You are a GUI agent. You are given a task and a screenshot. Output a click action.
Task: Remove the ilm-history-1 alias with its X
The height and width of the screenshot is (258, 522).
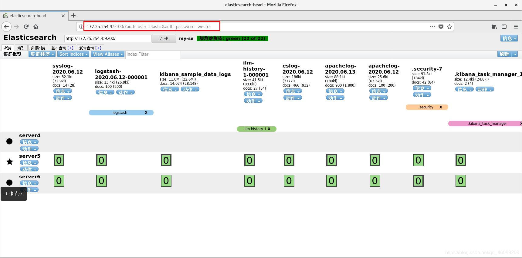pyautogui.click(x=269, y=129)
